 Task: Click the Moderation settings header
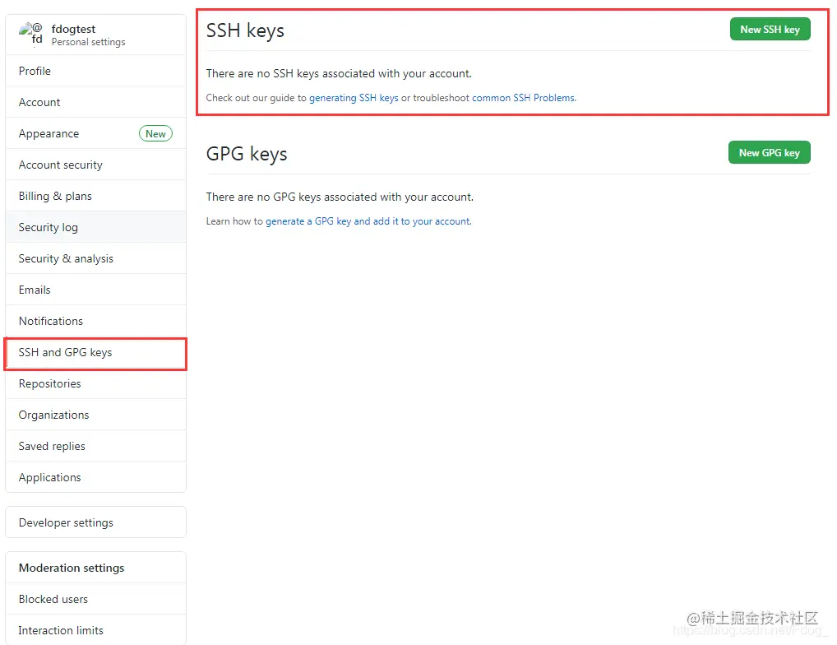pos(72,568)
